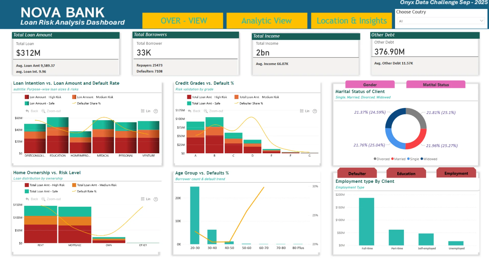The image size is (489, 275).
Task: Click the red Education button
Action: coord(406,173)
